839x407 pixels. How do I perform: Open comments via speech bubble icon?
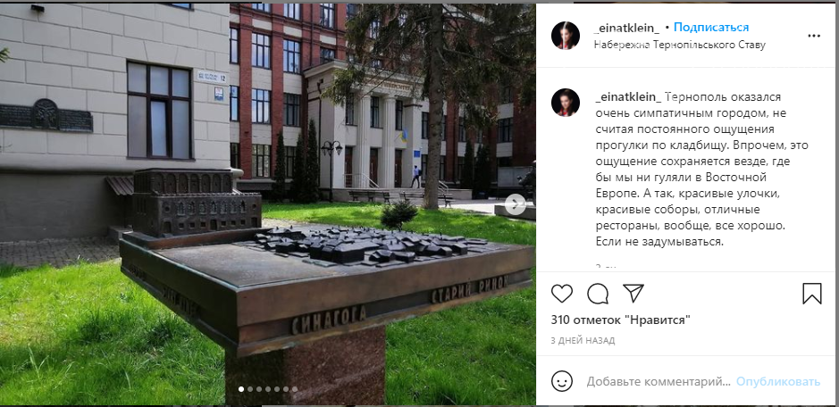[x=598, y=294]
